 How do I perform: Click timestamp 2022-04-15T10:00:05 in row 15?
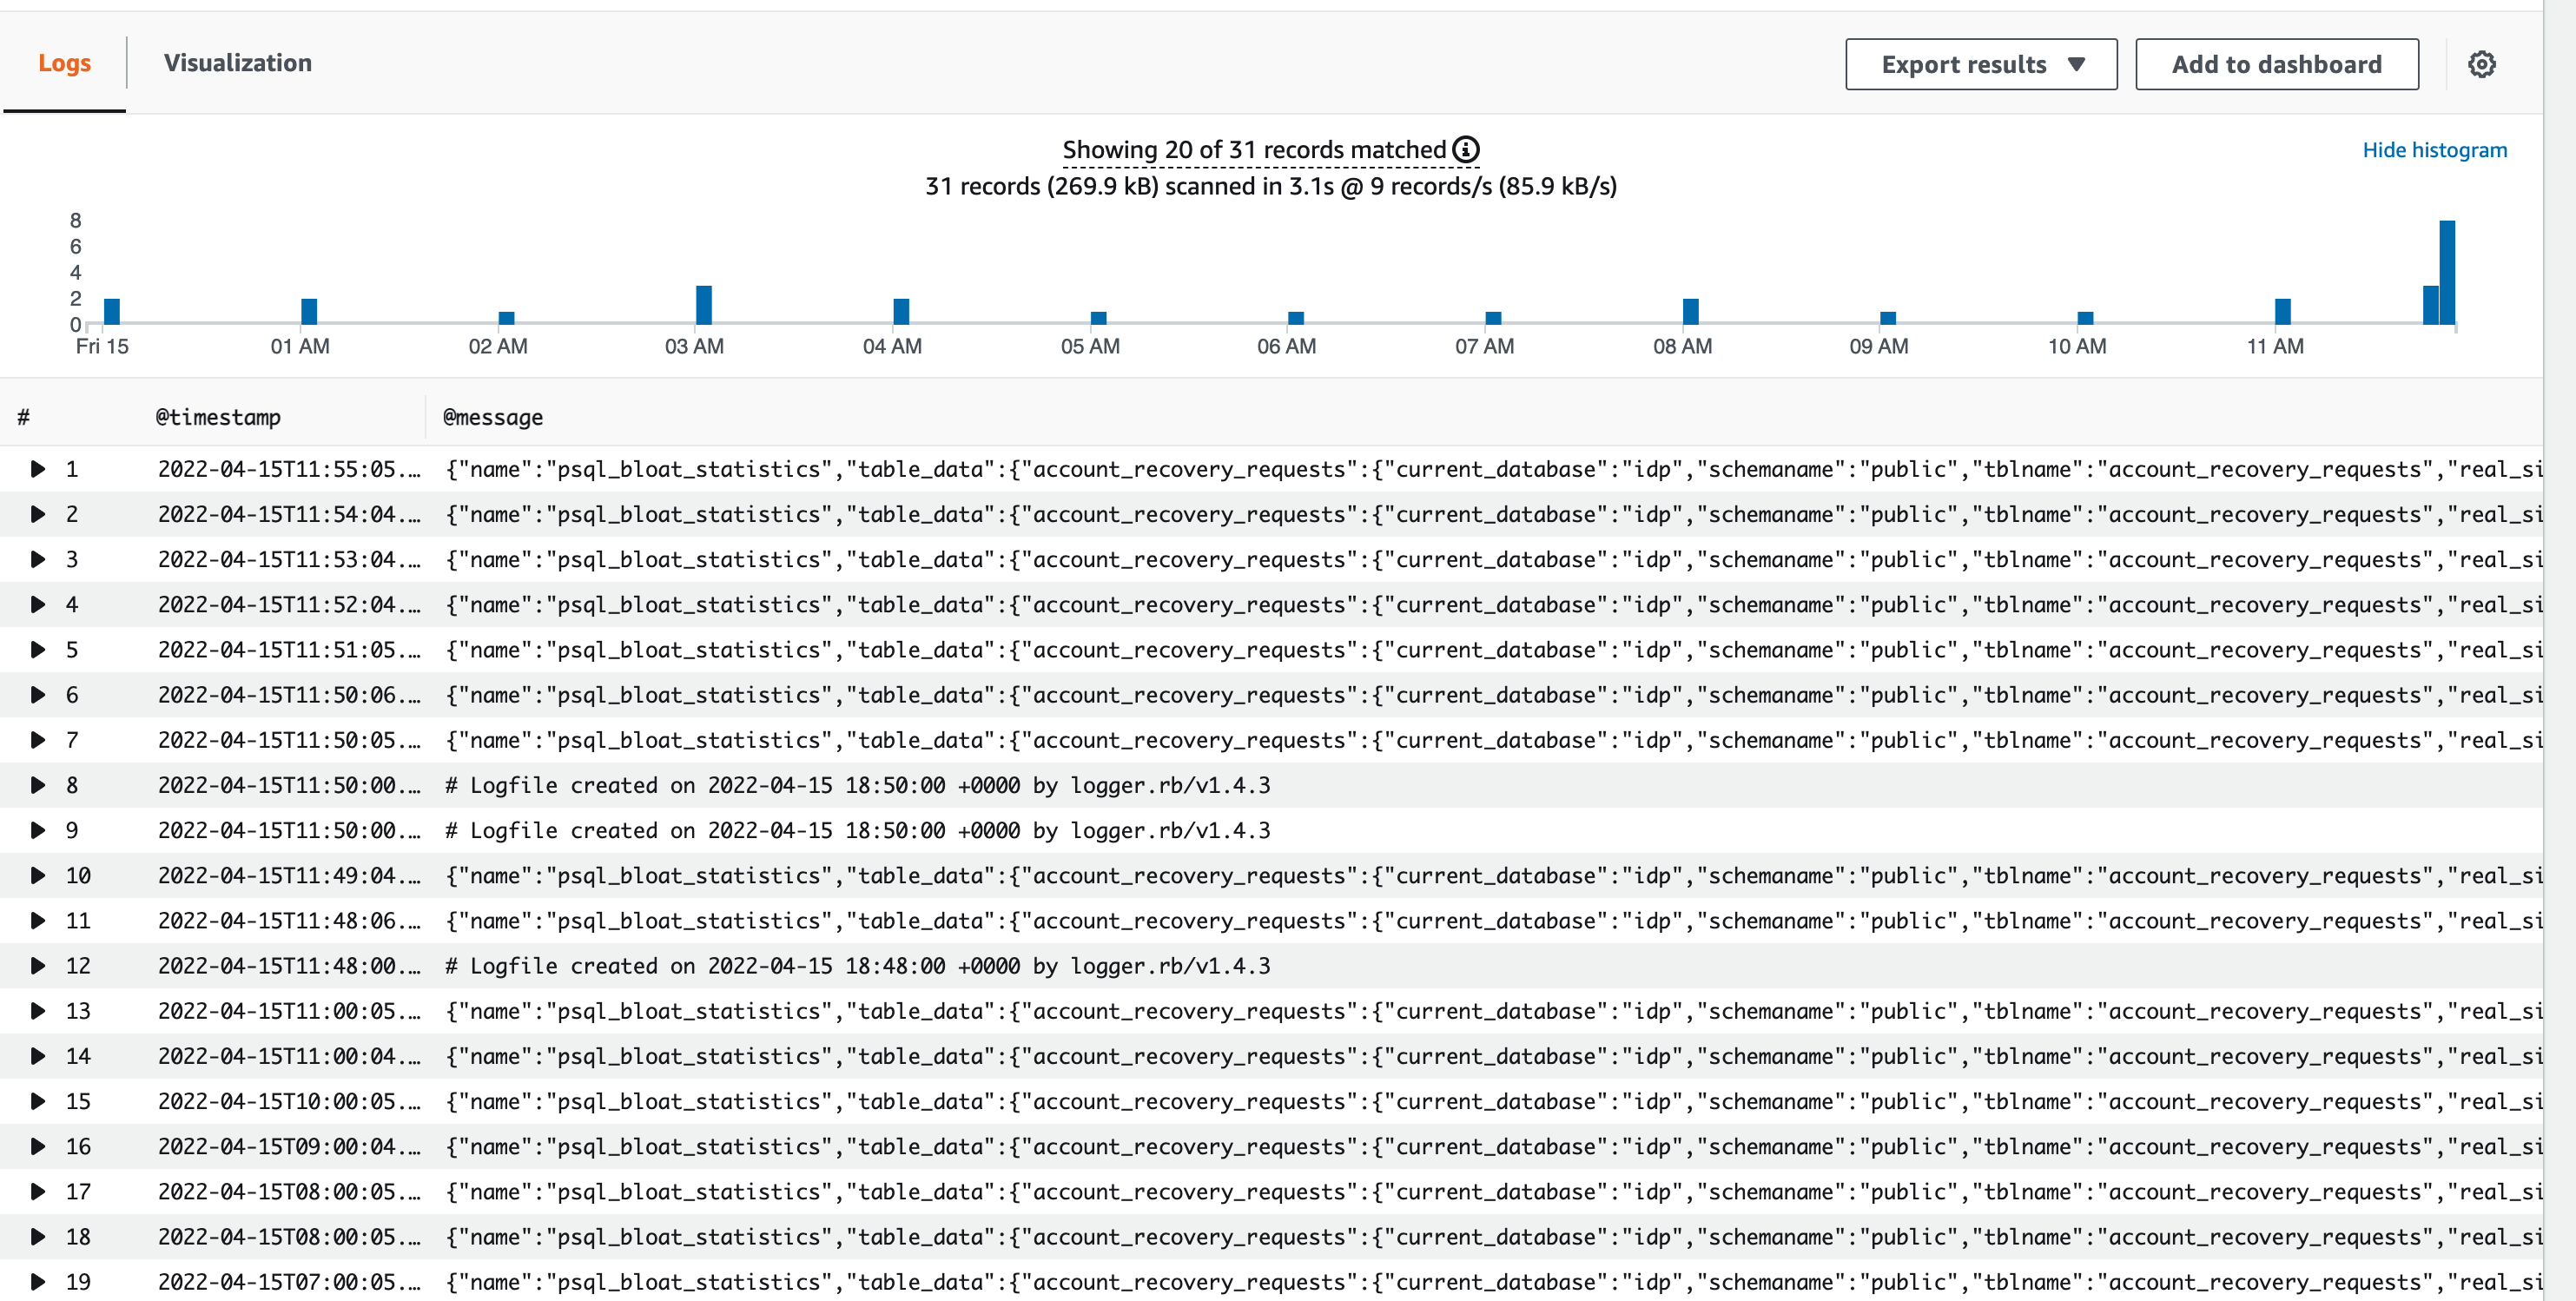288,1102
